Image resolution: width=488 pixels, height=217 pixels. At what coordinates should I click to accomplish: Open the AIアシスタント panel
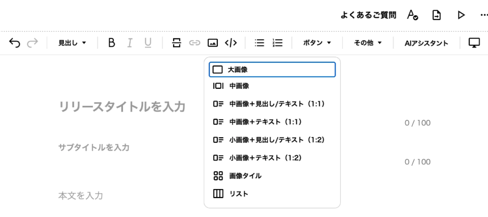pos(427,43)
